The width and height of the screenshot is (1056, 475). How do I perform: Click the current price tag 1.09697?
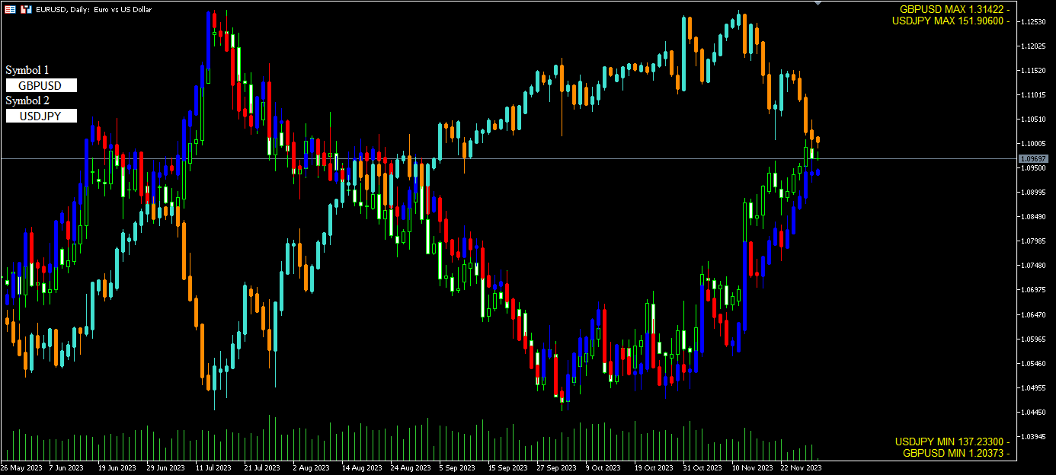[x=1034, y=158]
